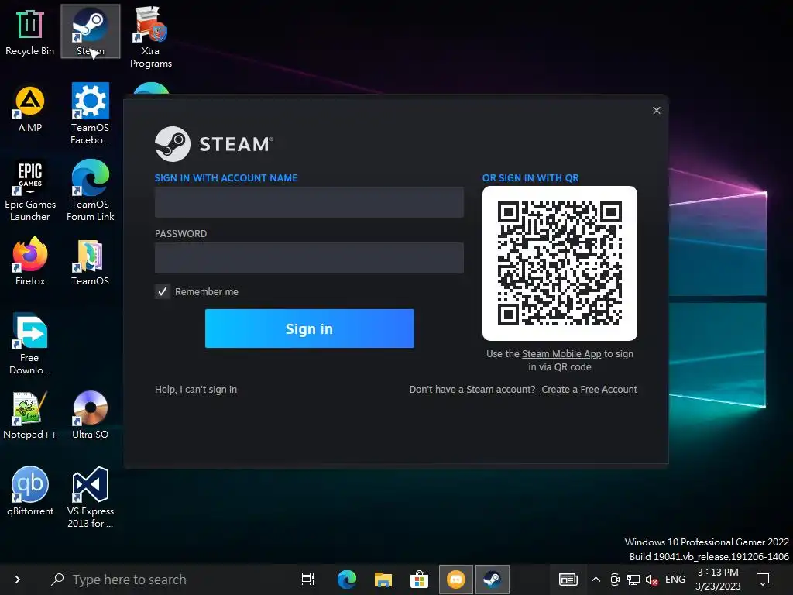The width and height of the screenshot is (793, 595).
Task: Launch UltraISO from the desktop
Action: tap(90, 415)
